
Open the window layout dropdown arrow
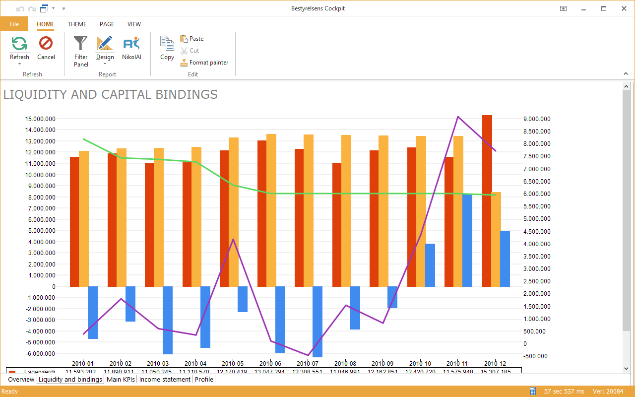click(x=53, y=8)
